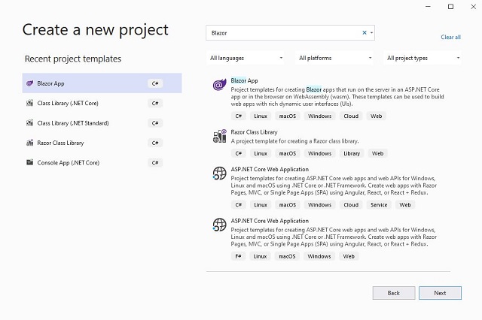Clear the Blazor search text with the X

click(365, 33)
